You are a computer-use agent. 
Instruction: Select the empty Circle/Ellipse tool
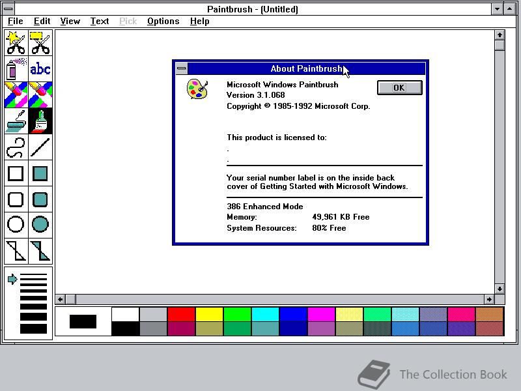click(16, 225)
